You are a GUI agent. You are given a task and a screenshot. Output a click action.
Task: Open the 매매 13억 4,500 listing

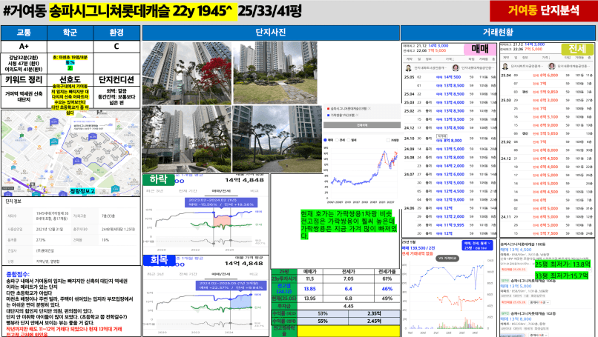516,250
